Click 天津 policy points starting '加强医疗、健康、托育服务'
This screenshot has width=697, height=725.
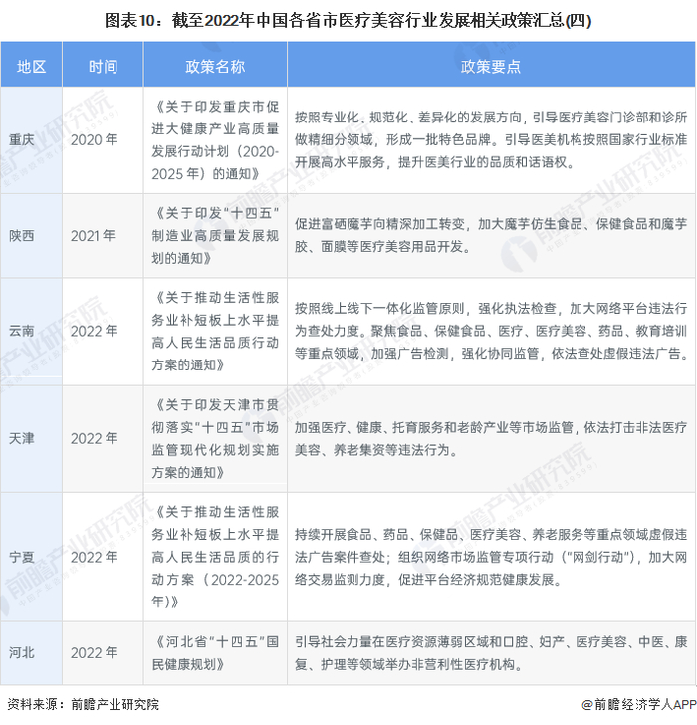pyautogui.click(x=491, y=438)
